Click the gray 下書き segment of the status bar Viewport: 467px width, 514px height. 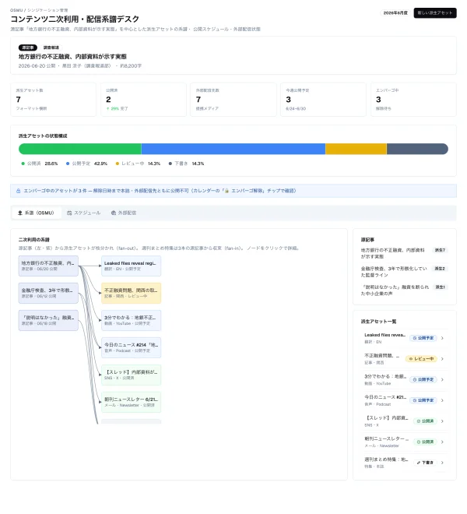click(417, 149)
